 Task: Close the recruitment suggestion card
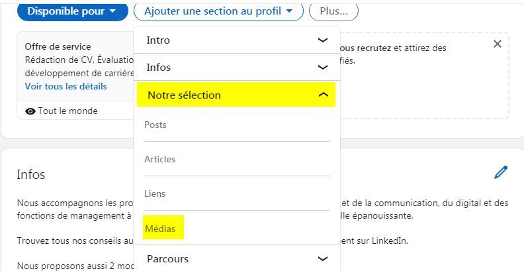tap(498, 44)
